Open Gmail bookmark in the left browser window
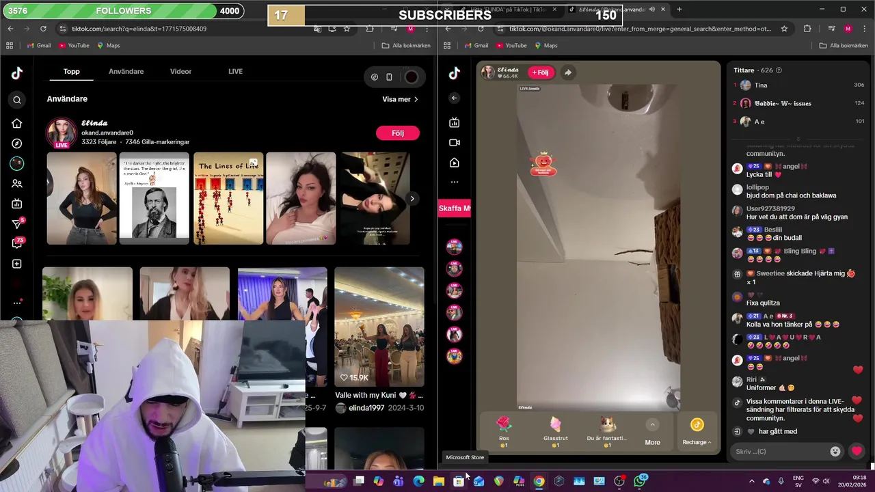This screenshot has width=875, height=492. tap(38, 45)
